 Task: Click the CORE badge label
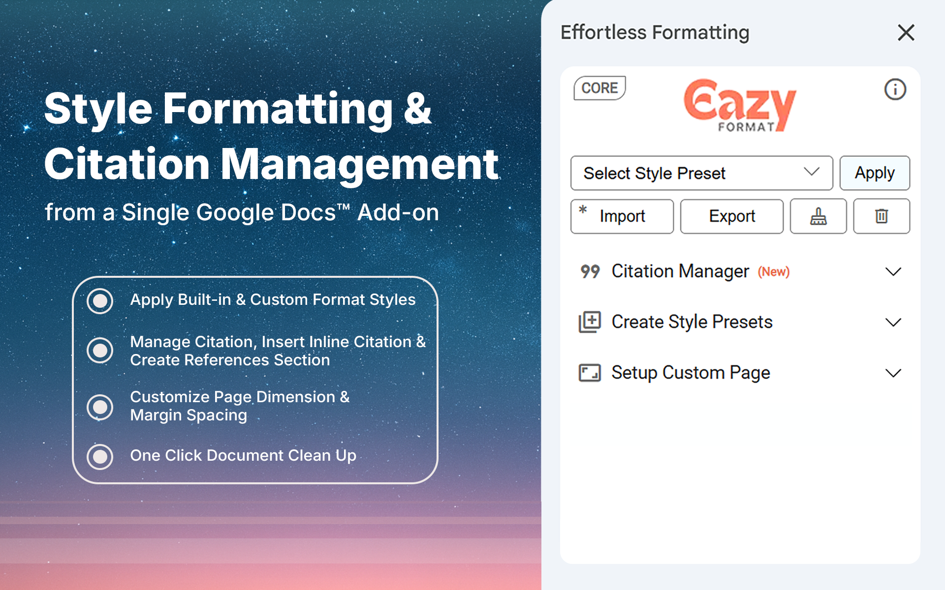(599, 88)
